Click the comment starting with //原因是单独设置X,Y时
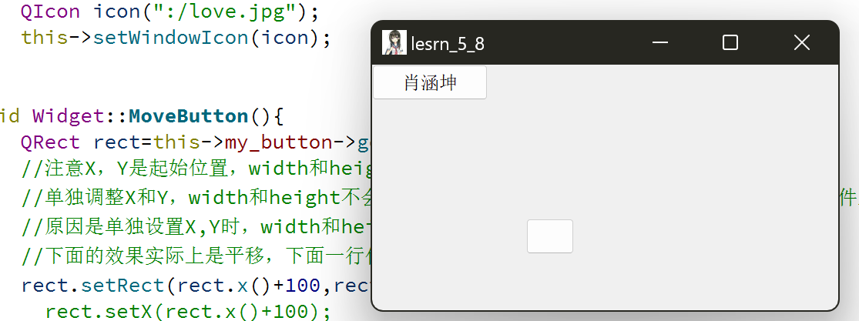Screen dimensions: 859x321 point(196,226)
